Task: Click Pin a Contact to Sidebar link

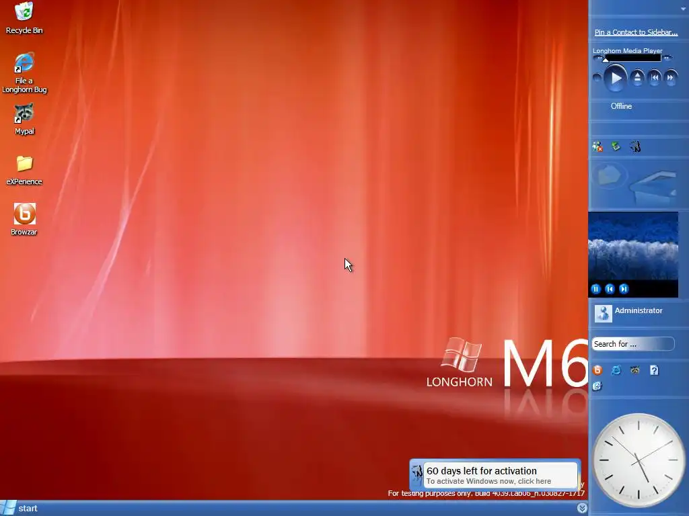Action: (x=636, y=32)
